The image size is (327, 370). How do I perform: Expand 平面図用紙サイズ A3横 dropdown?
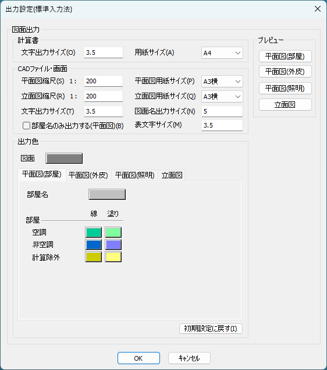(x=222, y=82)
